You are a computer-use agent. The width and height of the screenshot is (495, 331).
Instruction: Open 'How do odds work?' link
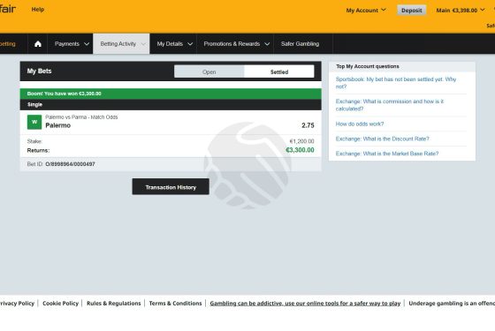coord(360,124)
